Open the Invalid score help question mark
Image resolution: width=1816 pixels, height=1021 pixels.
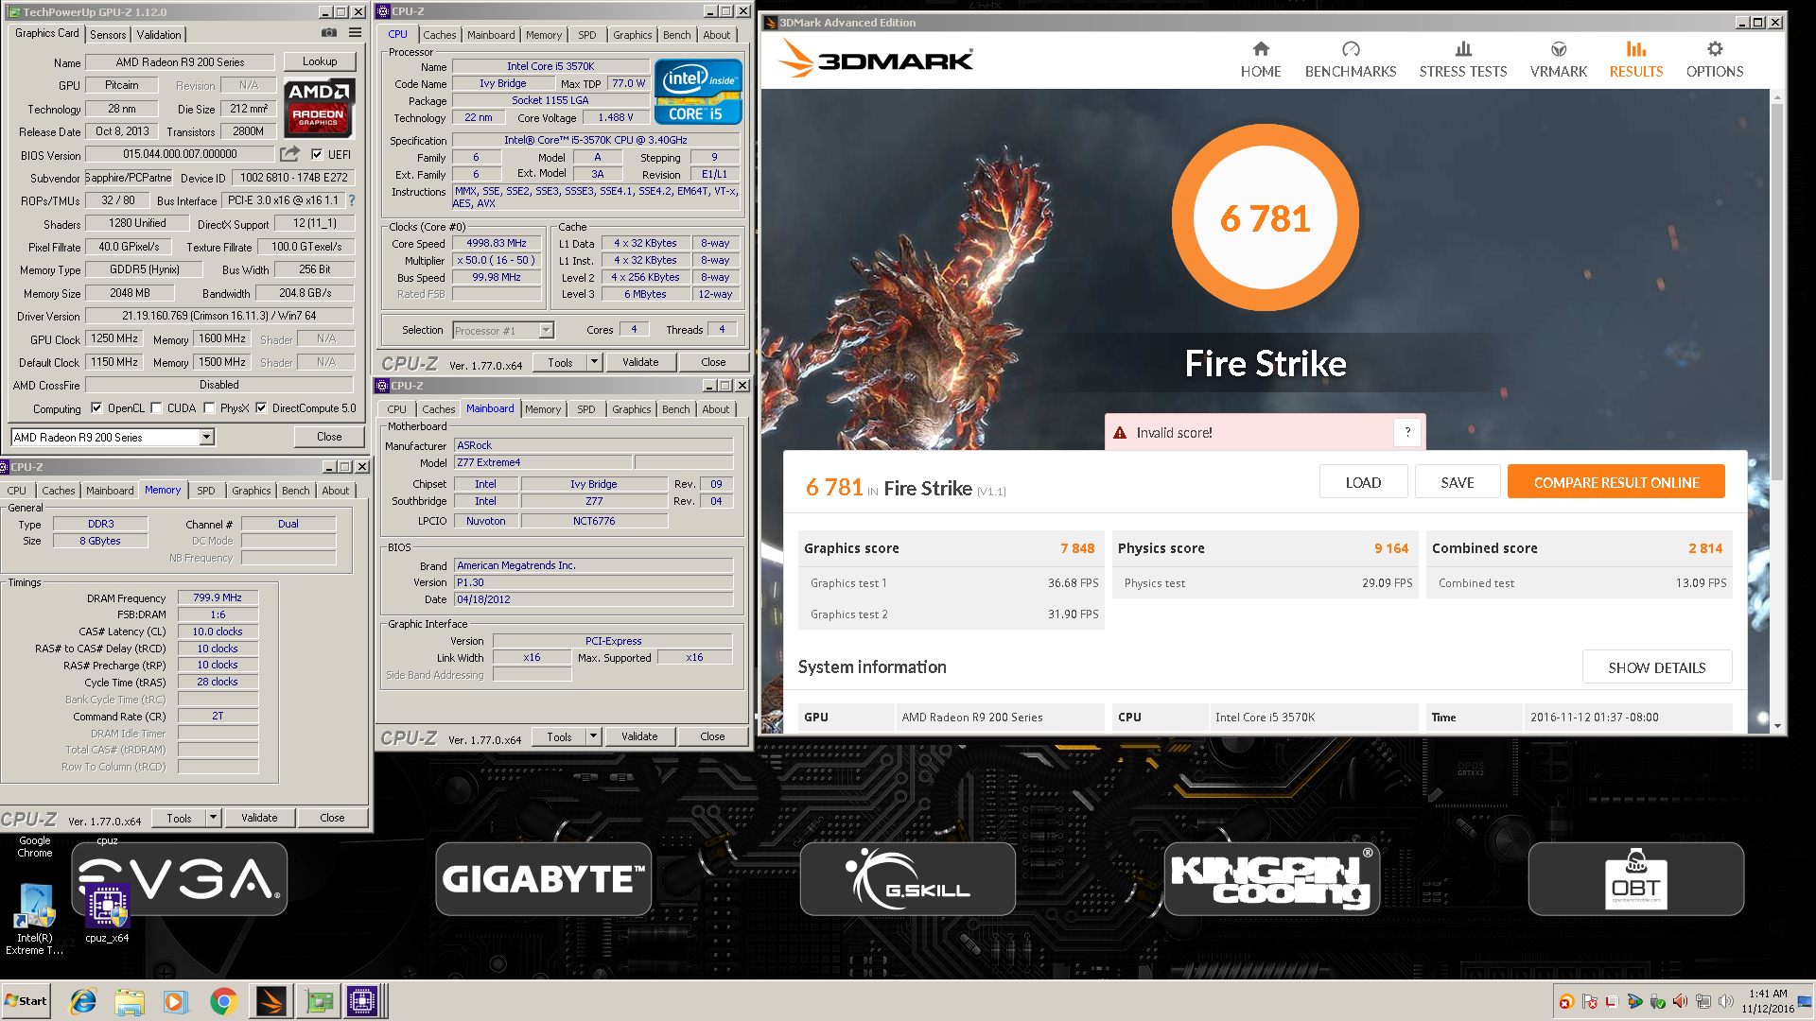click(x=1407, y=432)
